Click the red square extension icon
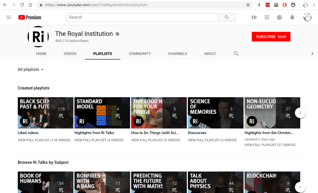Image resolution: width=318 pixels, height=193 pixels. point(267,5)
